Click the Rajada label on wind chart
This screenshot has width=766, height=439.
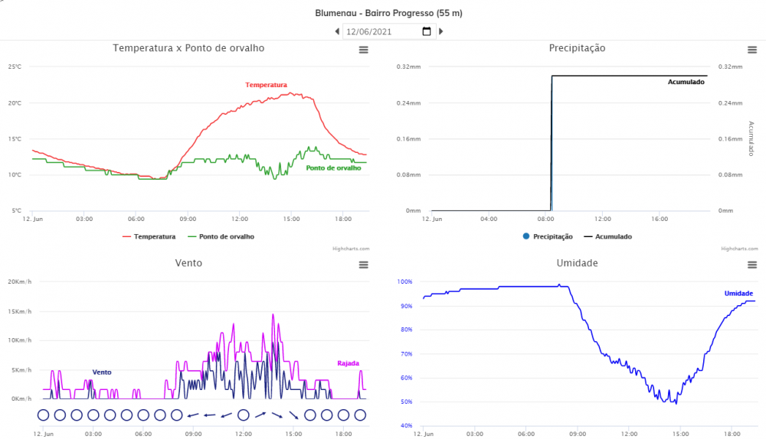[348, 363]
